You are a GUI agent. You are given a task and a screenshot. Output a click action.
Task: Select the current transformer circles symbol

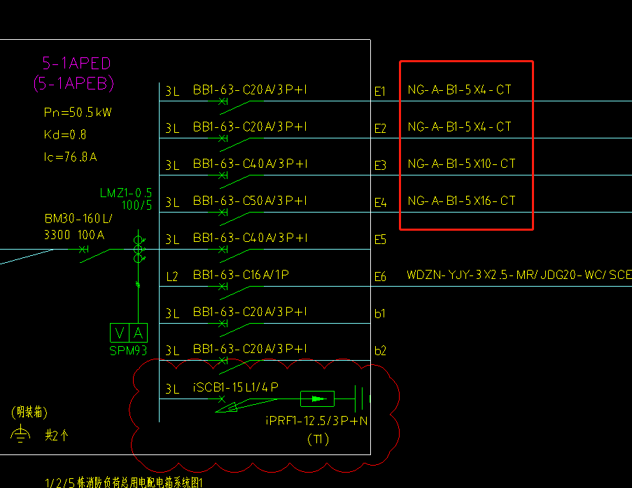point(139,249)
